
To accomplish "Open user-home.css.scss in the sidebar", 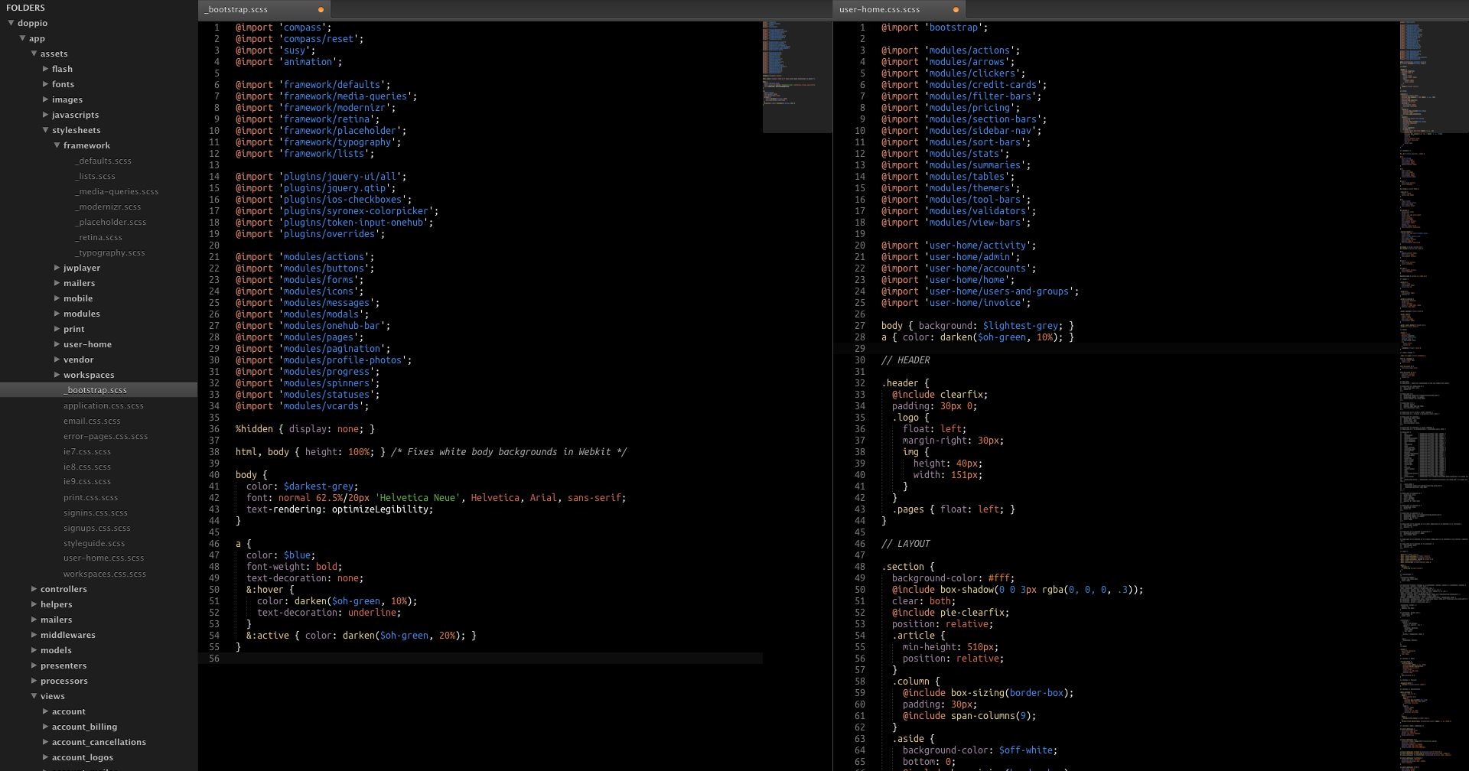I will [103, 558].
